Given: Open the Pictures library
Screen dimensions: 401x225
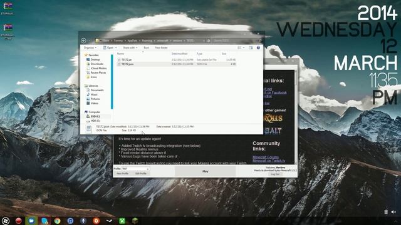Looking at the screenshot, I should (95, 99).
